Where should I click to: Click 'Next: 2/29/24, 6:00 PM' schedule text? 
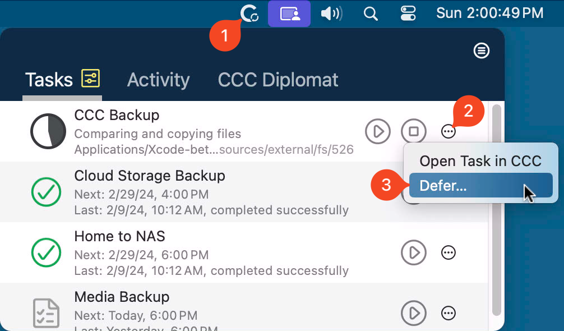[x=141, y=255]
